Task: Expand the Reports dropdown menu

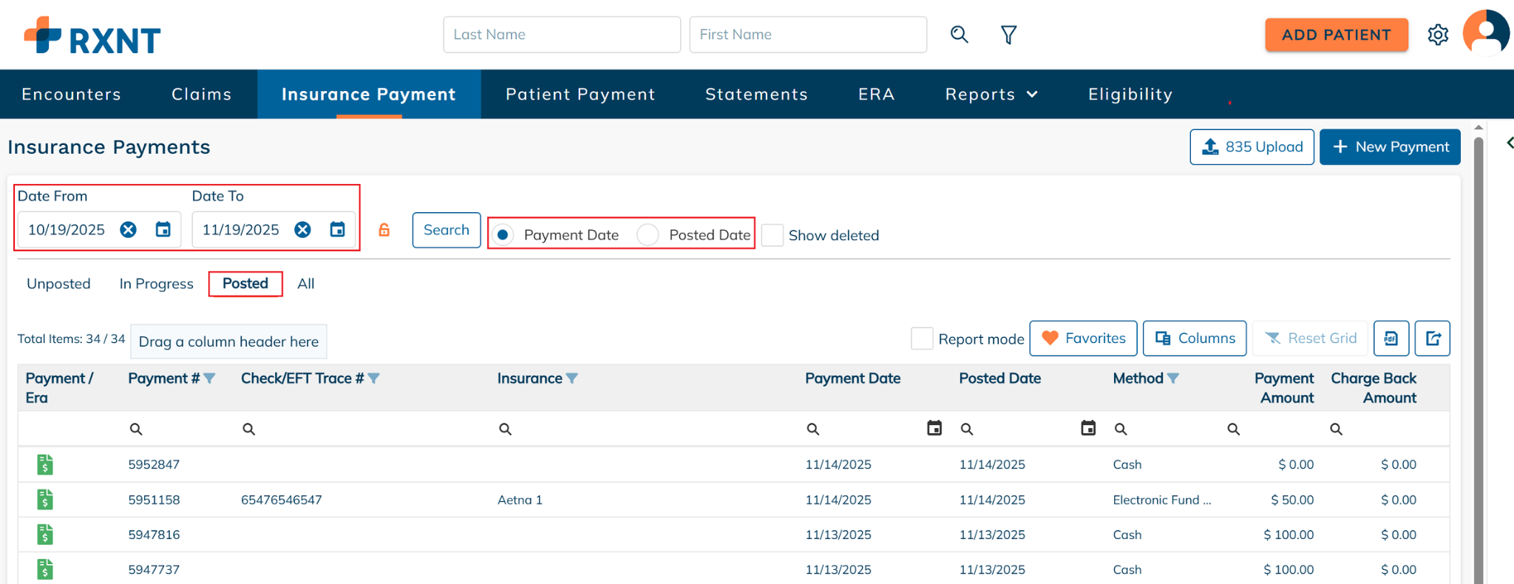Action: 991,95
